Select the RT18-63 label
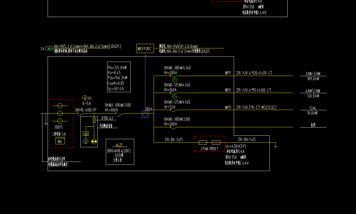This screenshot has width=356, height=214. pos(107,118)
